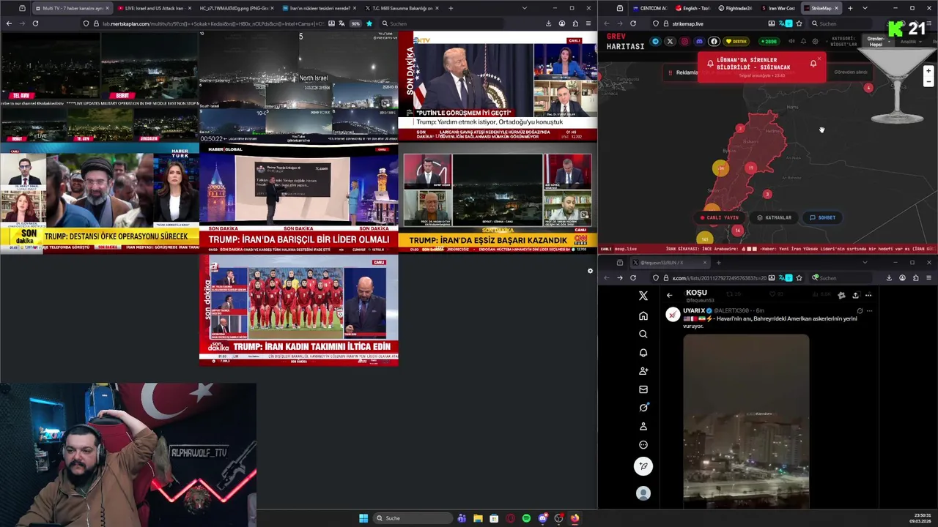Screen dimensions: 938x527
Task: Share the KOŞU list via share icon
Action: (x=854, y=295)
